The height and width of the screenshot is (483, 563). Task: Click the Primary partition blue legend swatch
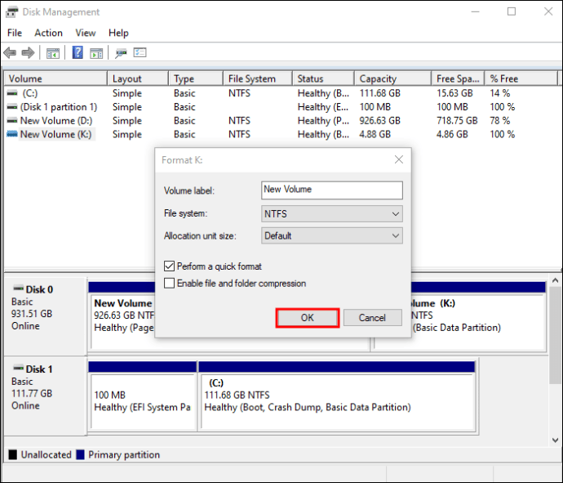click(80, 455)
